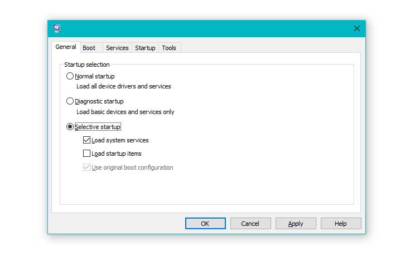415x257 pixels.
Task: Enable the Load startup items checkbox
Action: [86, 154]
